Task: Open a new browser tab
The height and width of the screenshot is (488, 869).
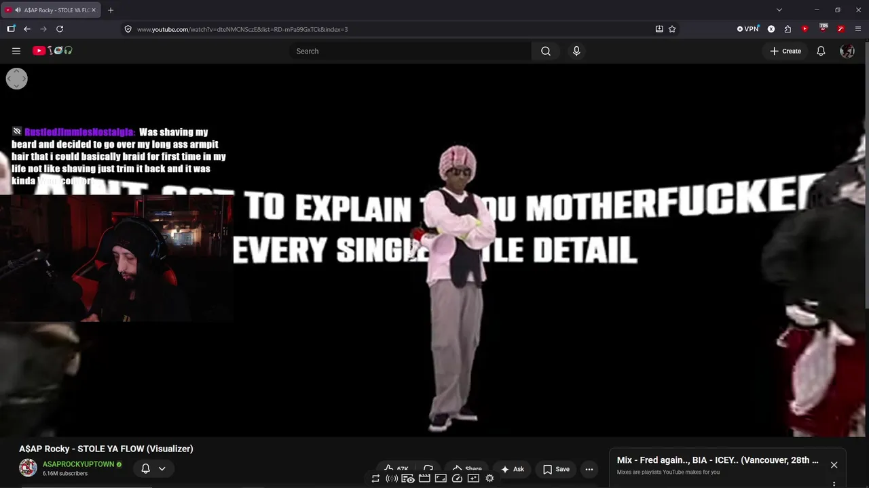Action: [111, 10]
